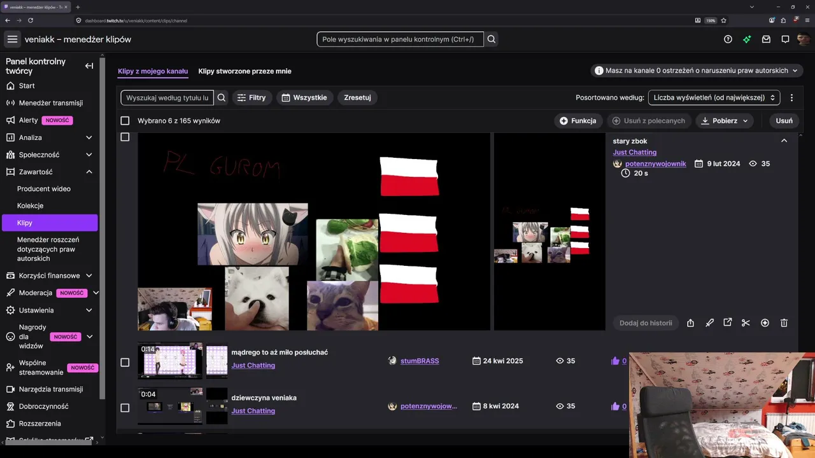Open stary zbok clip in new window

click(727, 323)
